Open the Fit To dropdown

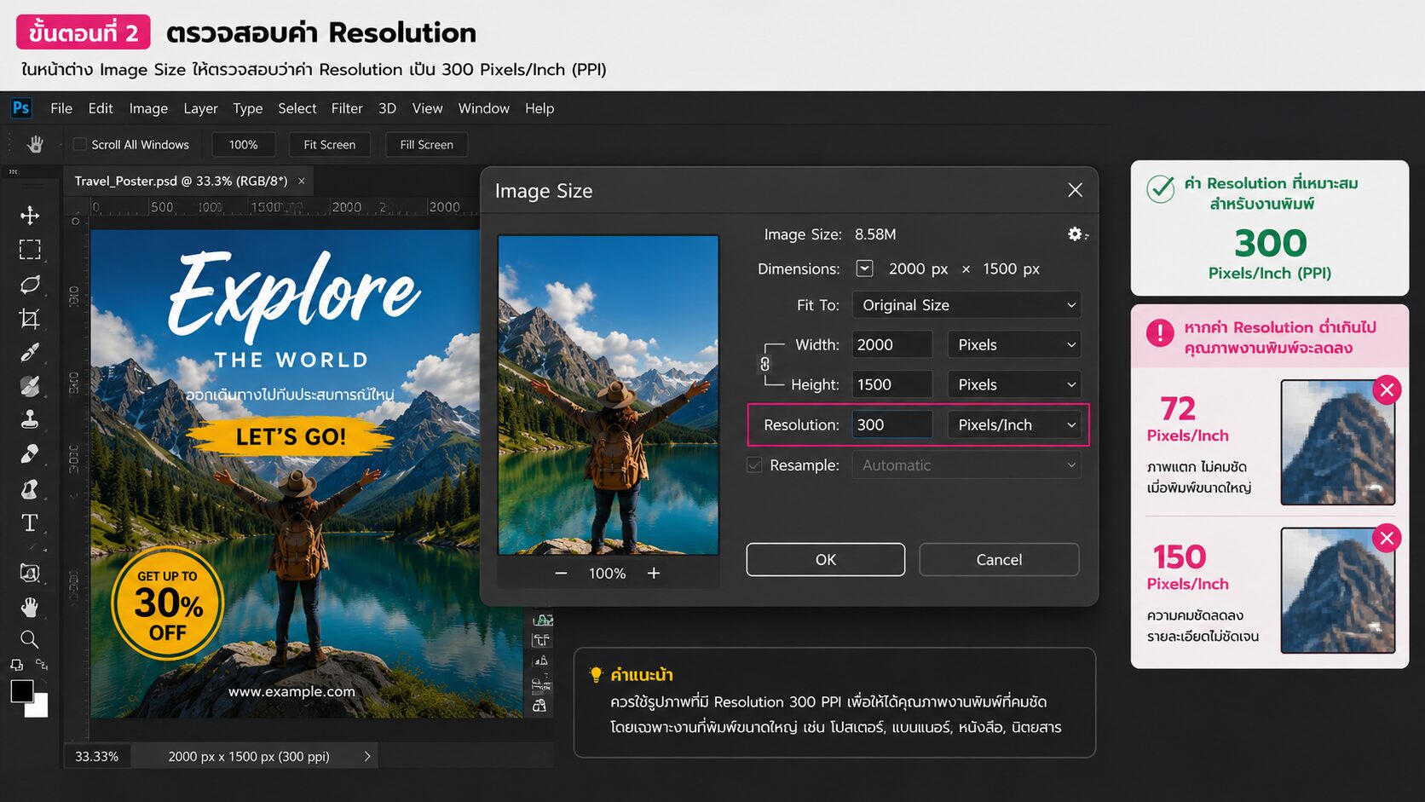click(x=966, y=305)
